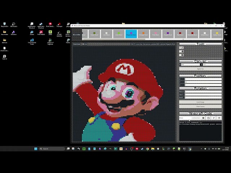
Task: Select the Green Wool block
Action: 94,34
